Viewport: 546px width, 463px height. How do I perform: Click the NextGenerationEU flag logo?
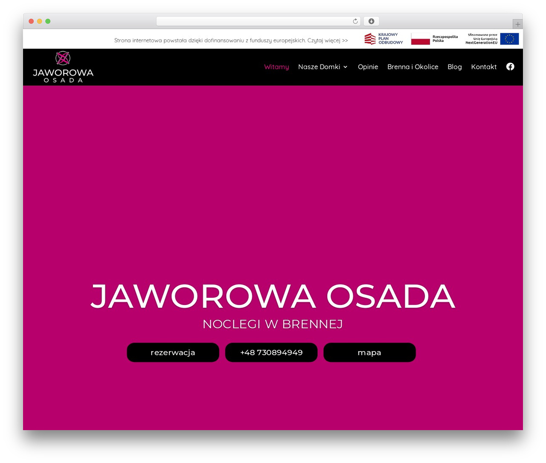click(492, 39)
